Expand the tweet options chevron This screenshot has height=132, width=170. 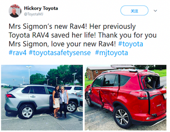155,11
